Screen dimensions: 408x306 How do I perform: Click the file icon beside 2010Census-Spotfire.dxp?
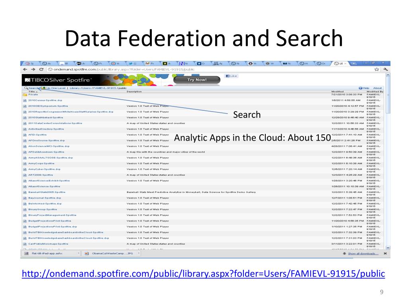25,100
